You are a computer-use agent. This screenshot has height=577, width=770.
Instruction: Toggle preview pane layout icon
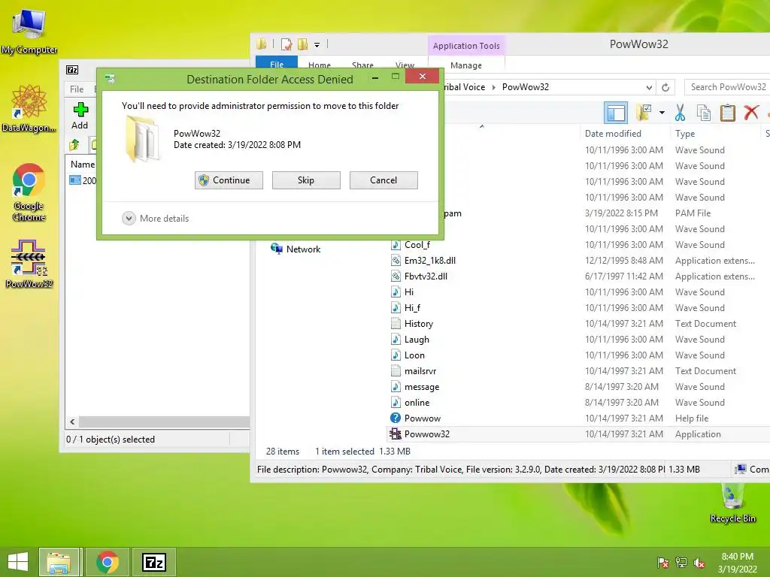click(616, 113)
